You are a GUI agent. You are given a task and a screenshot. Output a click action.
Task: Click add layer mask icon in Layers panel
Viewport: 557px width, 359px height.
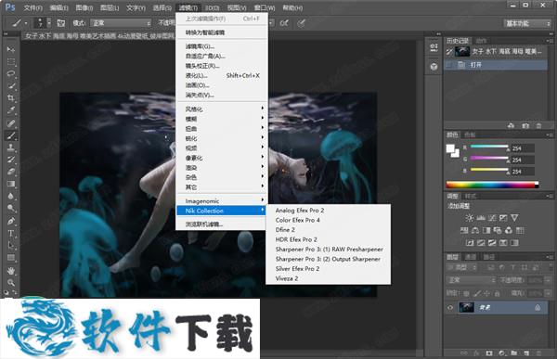click(489, 353)
